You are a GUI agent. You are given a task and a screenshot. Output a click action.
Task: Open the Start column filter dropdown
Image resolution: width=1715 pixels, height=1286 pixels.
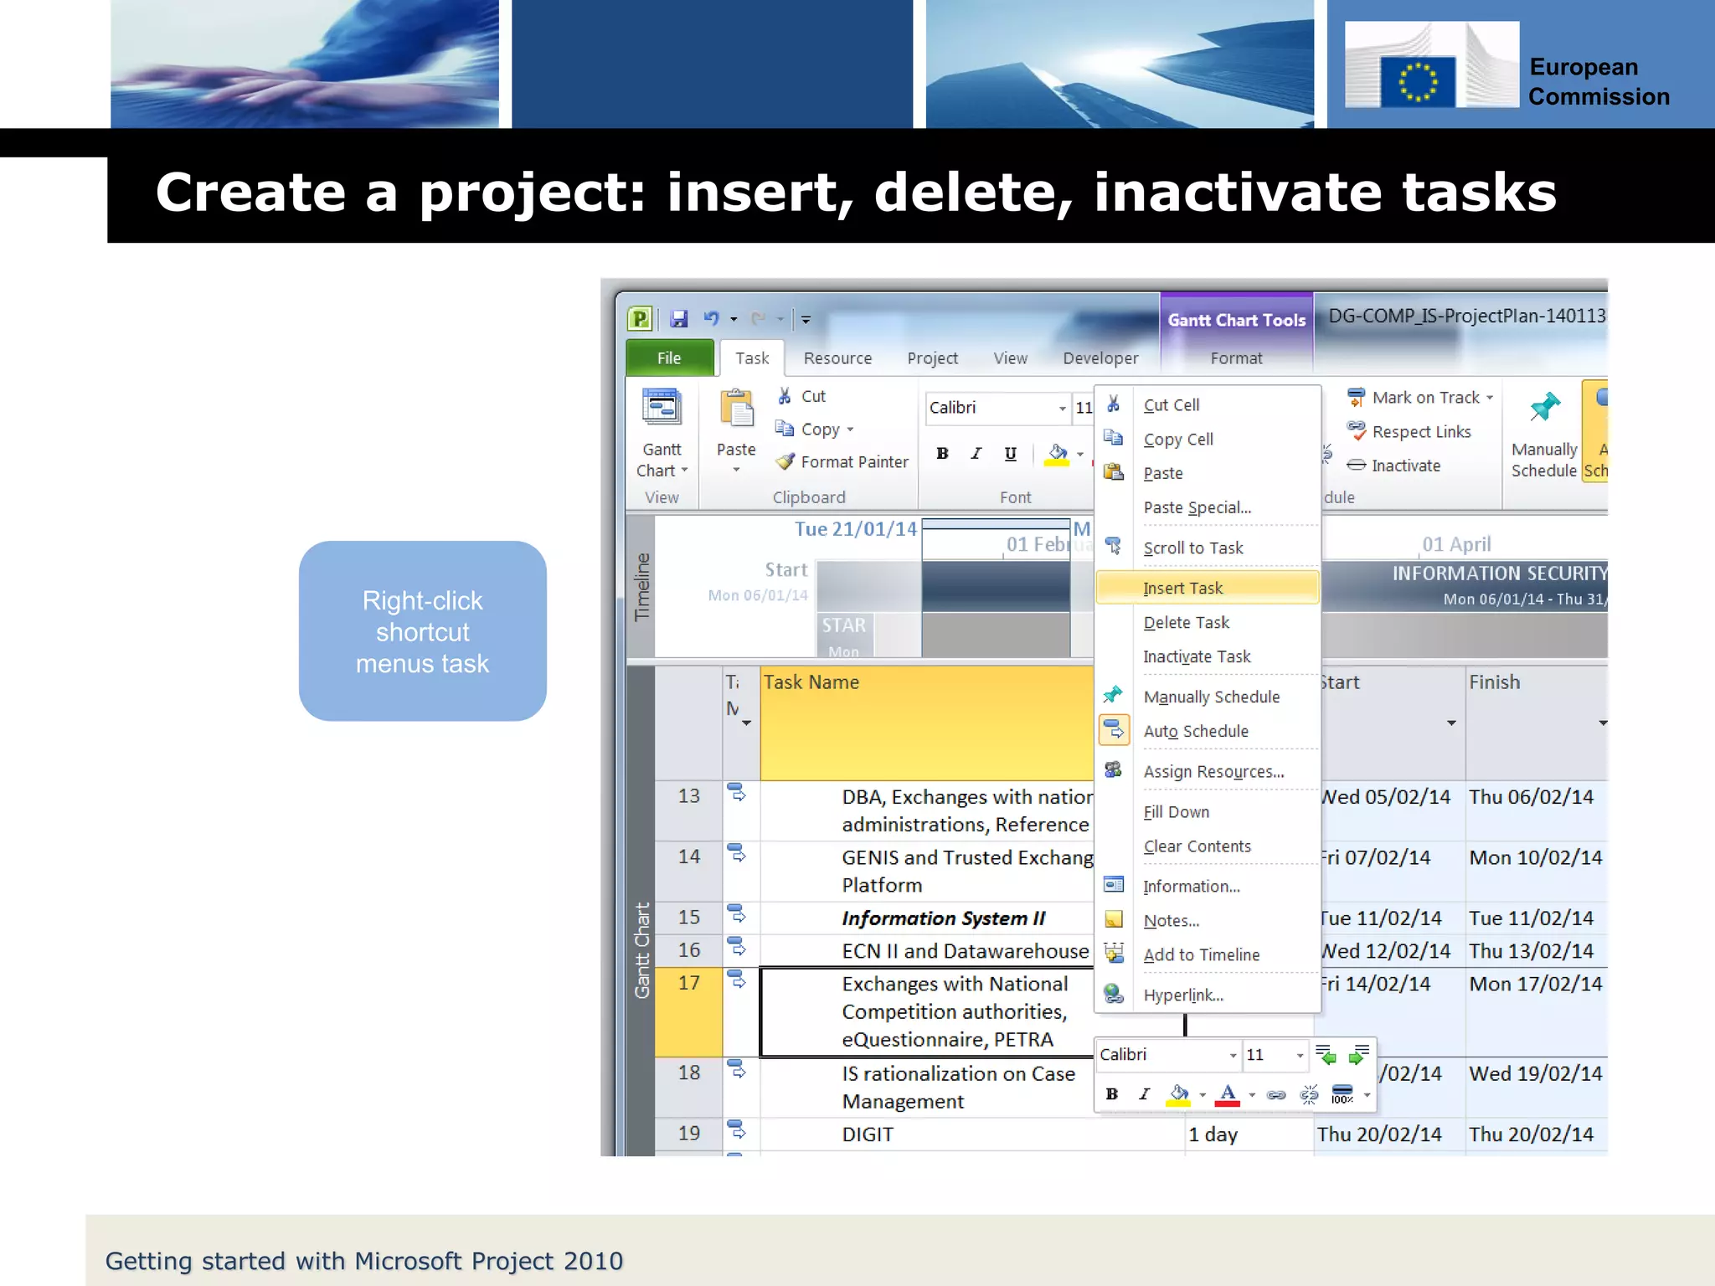pyautogui.click(x=1451, y=723)
